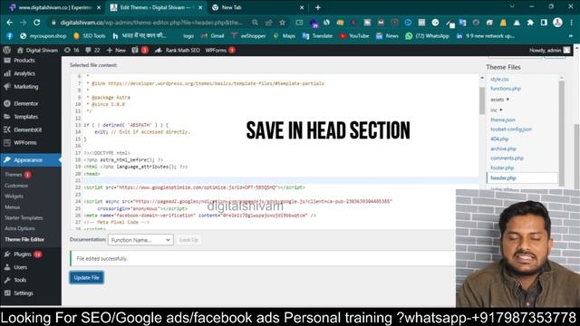
Task: Open Marketing in the sidebar
Action: click(26, 87)
